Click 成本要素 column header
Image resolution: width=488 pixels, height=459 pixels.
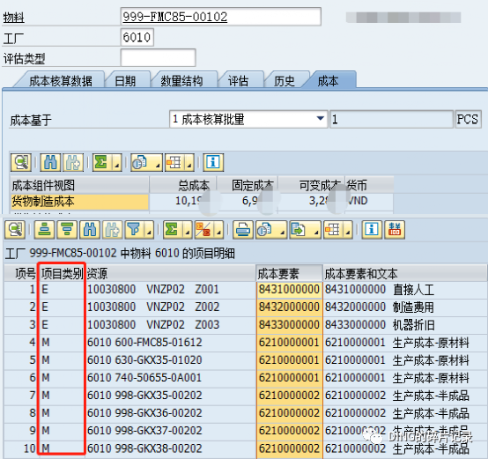click(290, 273)
